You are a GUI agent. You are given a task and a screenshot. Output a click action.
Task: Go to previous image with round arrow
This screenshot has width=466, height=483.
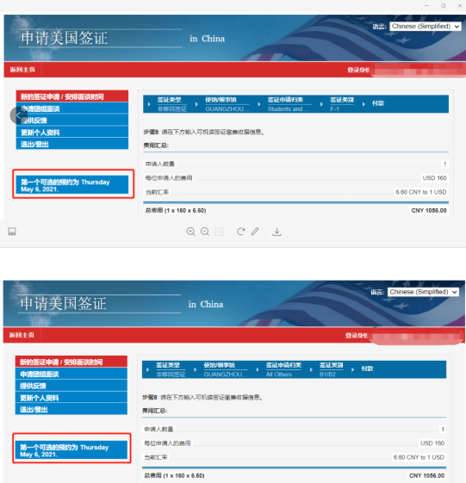coord(18,115)
